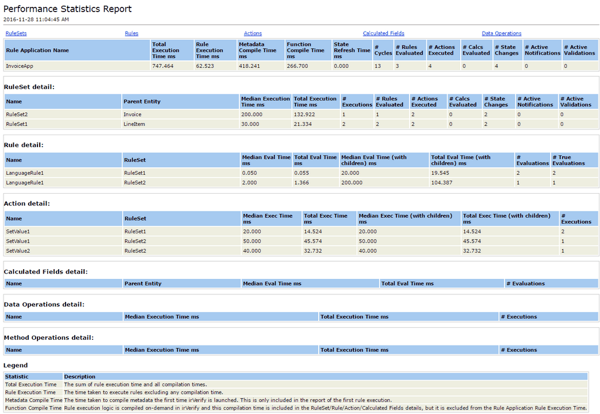This screenshot has height=414, width=600.
Task: Click the Metadata Compile Time value 418.241
Action: (x=249, y=66)
